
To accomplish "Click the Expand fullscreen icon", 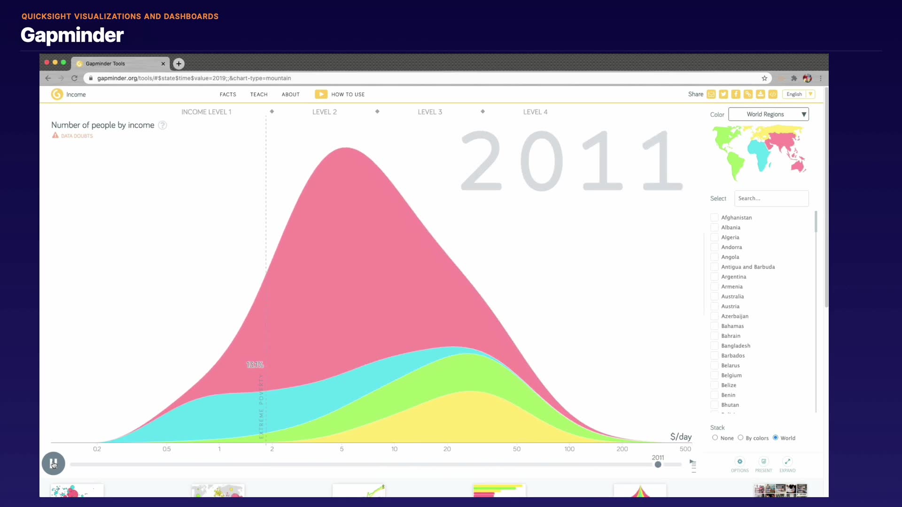I will 787,462.
